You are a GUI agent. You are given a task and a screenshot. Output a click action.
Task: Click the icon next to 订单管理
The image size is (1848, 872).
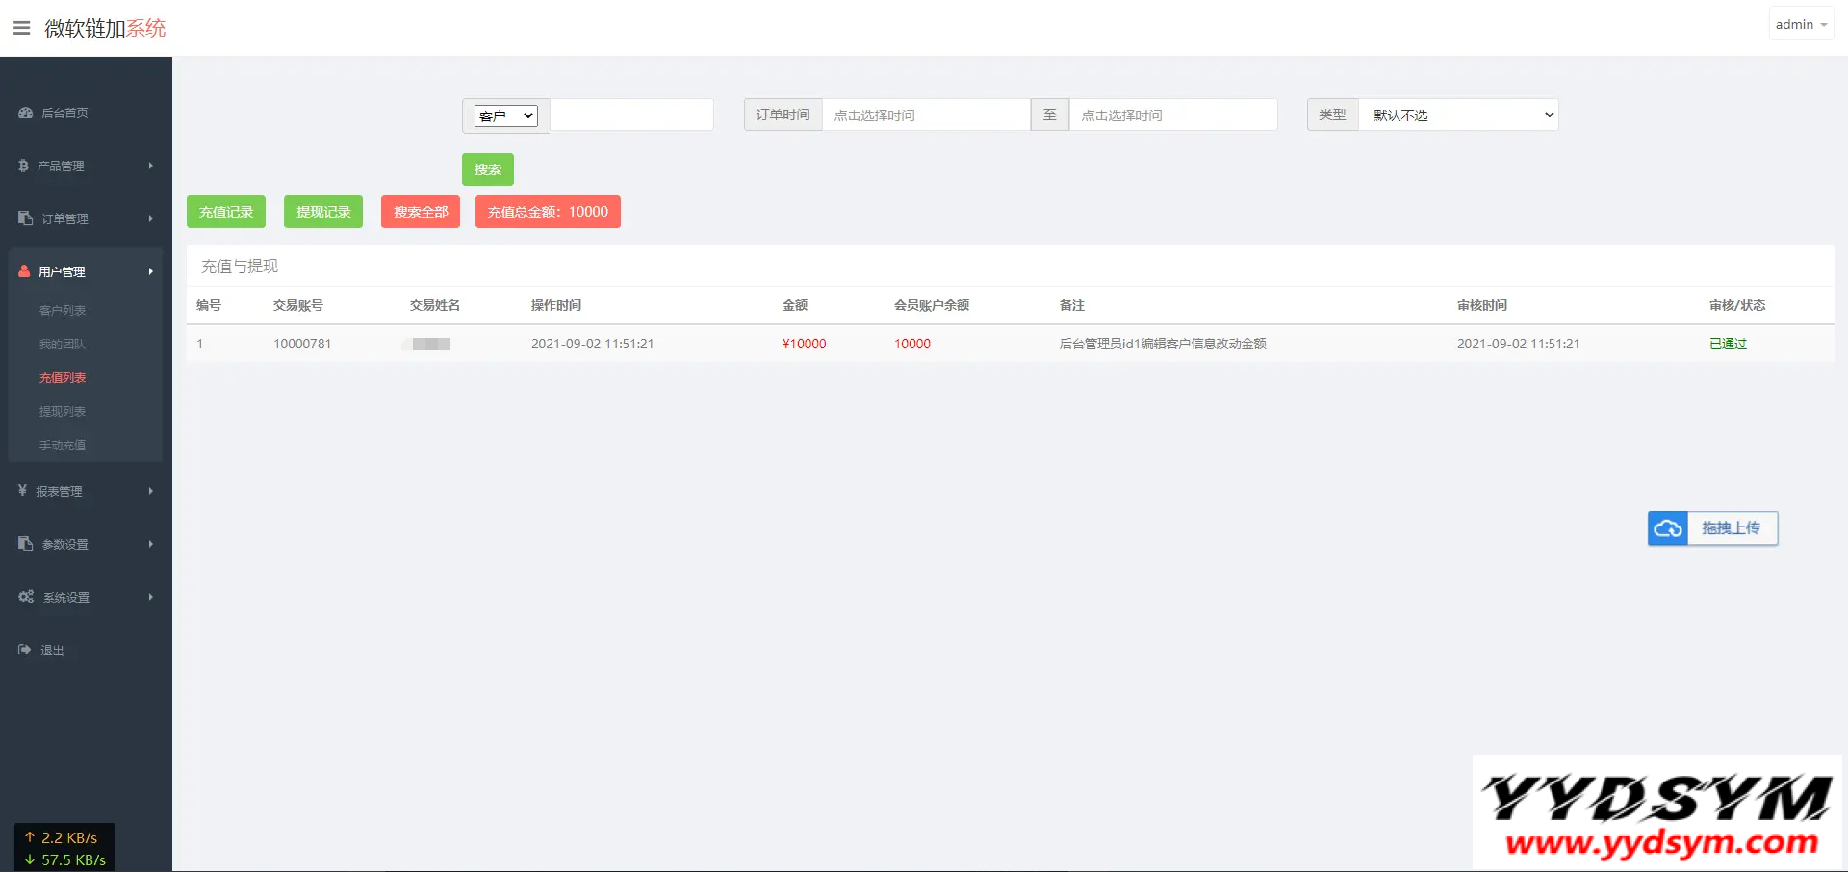pyautogui.click(x=25, y=218)
